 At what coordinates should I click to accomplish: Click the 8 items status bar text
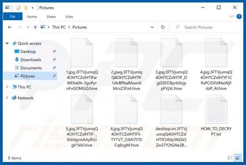tap(14, 158)
